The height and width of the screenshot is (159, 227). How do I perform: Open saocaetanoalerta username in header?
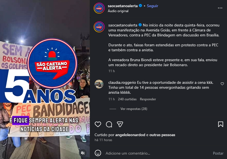pyautogui.click(x=123, y=6)
